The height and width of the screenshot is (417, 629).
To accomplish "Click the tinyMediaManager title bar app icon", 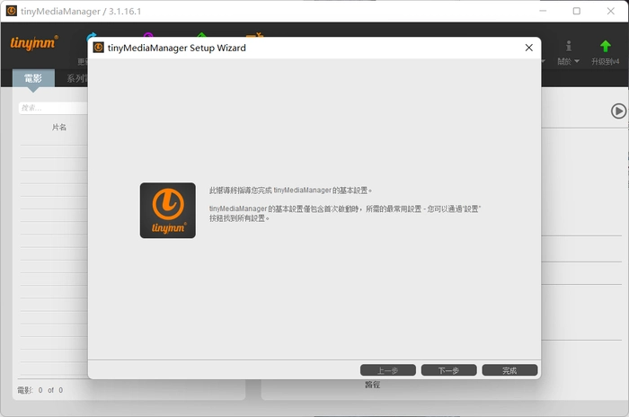I will click(x=11, y=11).
